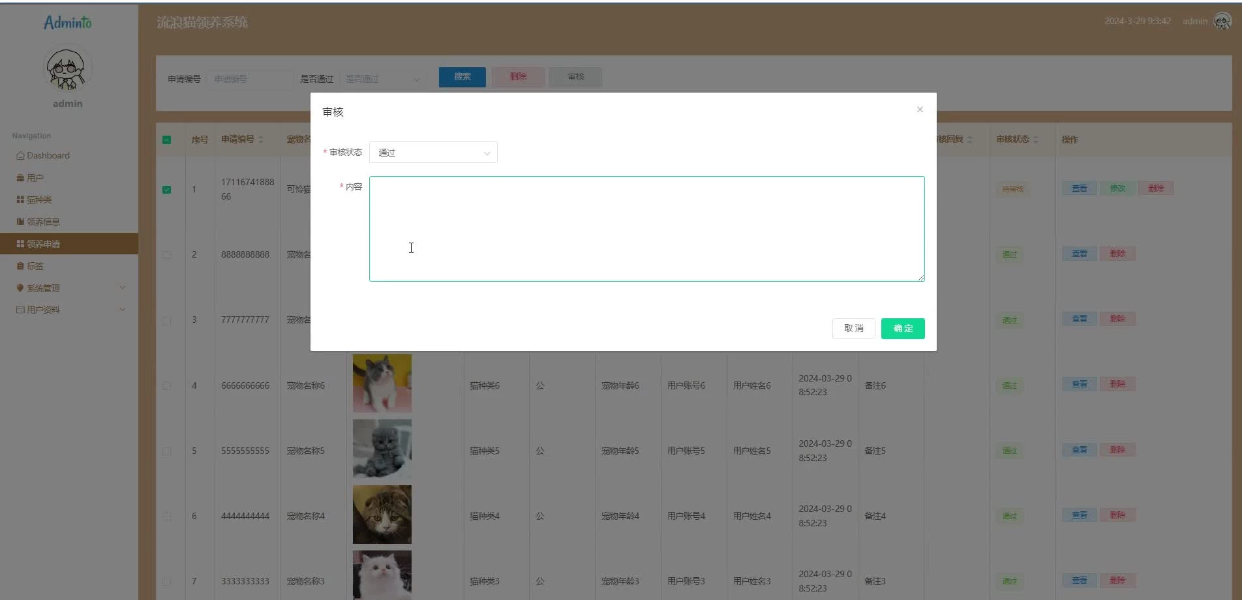Check the checkbox for row 7777777777

click(x=167, y=320)
